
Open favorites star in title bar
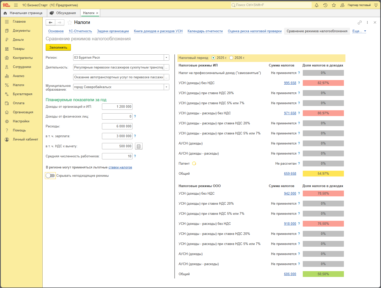[334, 5]
